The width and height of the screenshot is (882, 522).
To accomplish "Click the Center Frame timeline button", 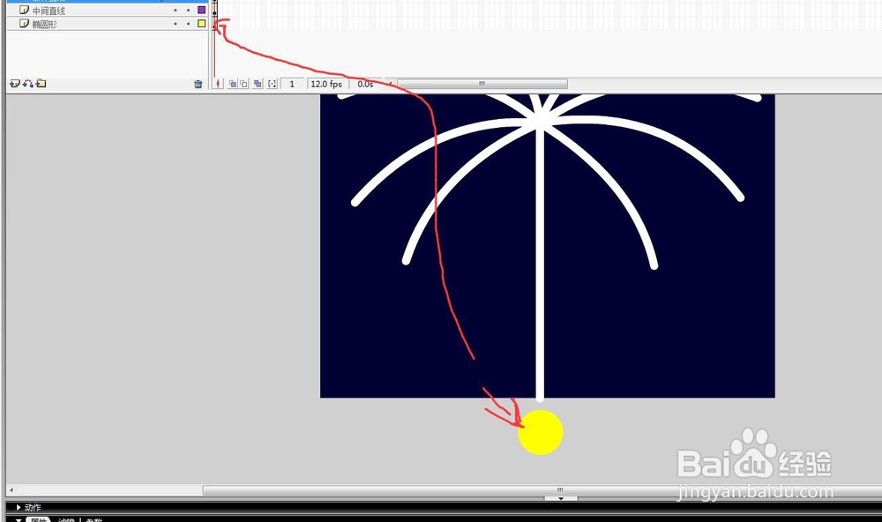I will 218,84.
